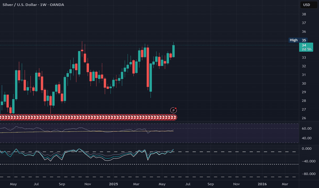Click the -80.000 oscillator scale value

[x=309, y=174]
